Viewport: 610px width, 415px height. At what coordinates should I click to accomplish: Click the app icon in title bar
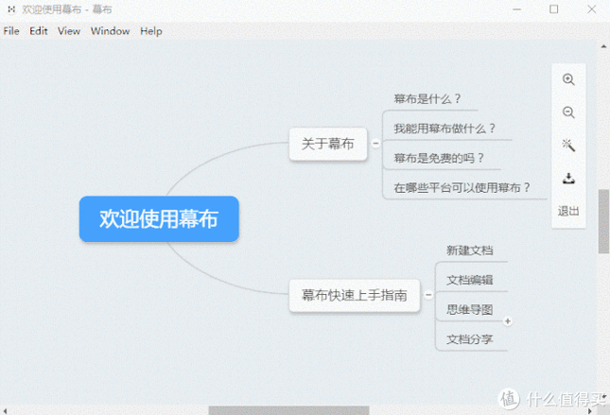click(x=11, y=9)
